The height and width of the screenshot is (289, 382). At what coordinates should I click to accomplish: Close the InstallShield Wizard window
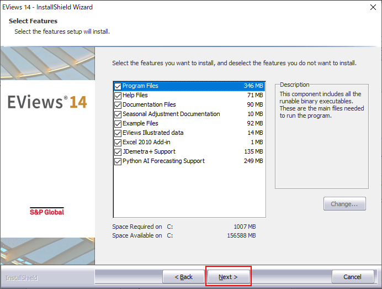pyautogui.click(x=373, y=7)
